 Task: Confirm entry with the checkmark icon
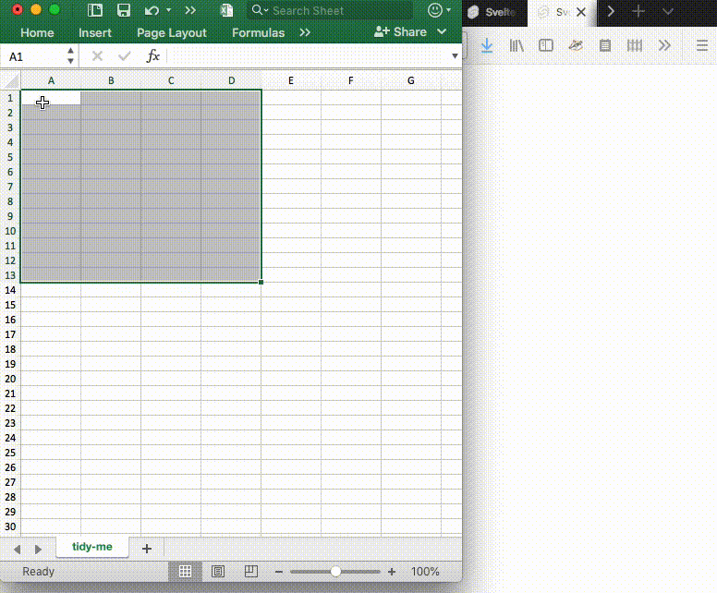click(125, 56)
